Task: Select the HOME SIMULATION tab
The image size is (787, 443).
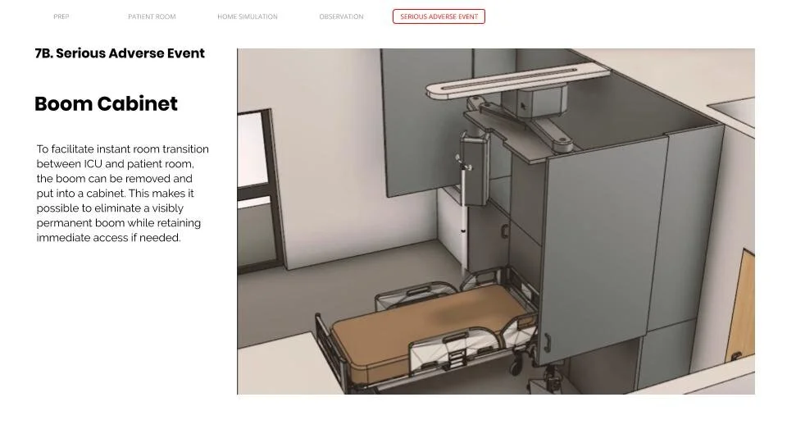Action: [248, 16]
